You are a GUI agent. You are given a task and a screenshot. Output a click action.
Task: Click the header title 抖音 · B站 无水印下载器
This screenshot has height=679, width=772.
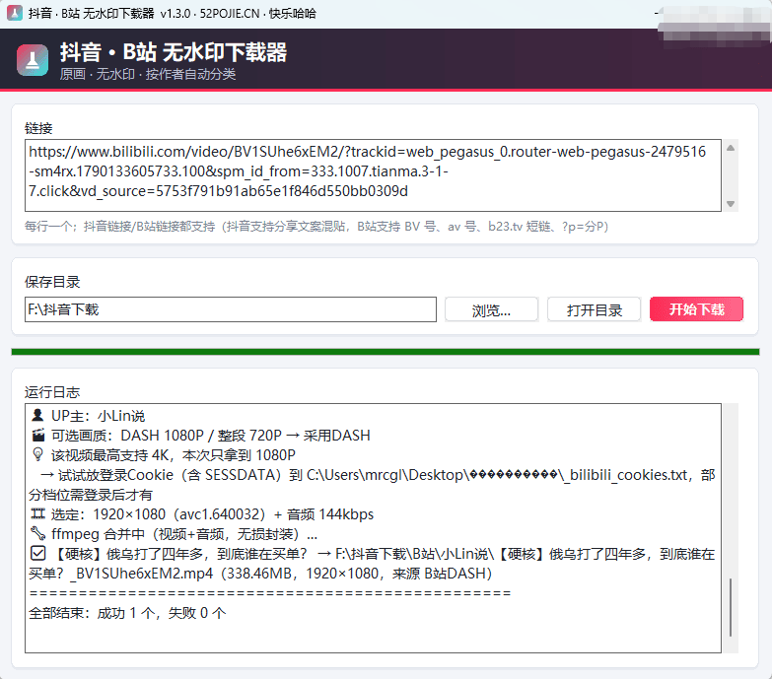pyautogui.click(x=174, y=52)
